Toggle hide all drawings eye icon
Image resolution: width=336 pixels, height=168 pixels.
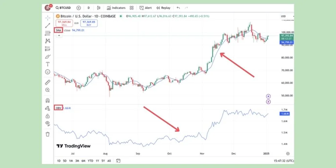(x=48, y=124)
